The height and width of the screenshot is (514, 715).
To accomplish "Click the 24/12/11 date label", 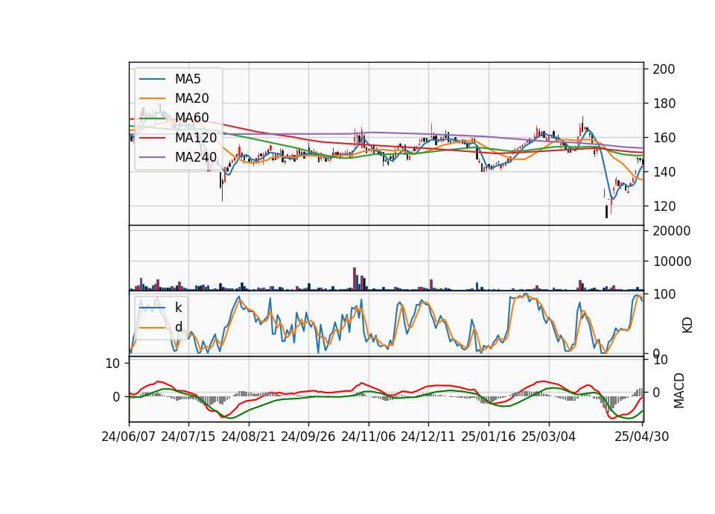I will tap(428, 437).
